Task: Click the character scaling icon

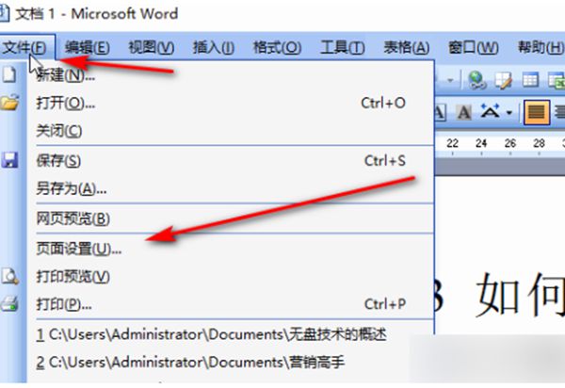Action: click(491, 111)
